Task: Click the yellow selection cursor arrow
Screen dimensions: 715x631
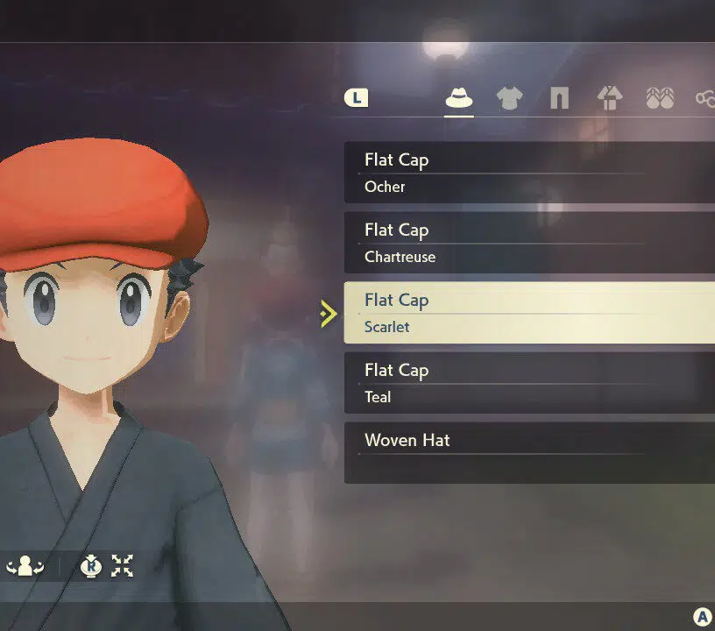Action: coord(329,314)
